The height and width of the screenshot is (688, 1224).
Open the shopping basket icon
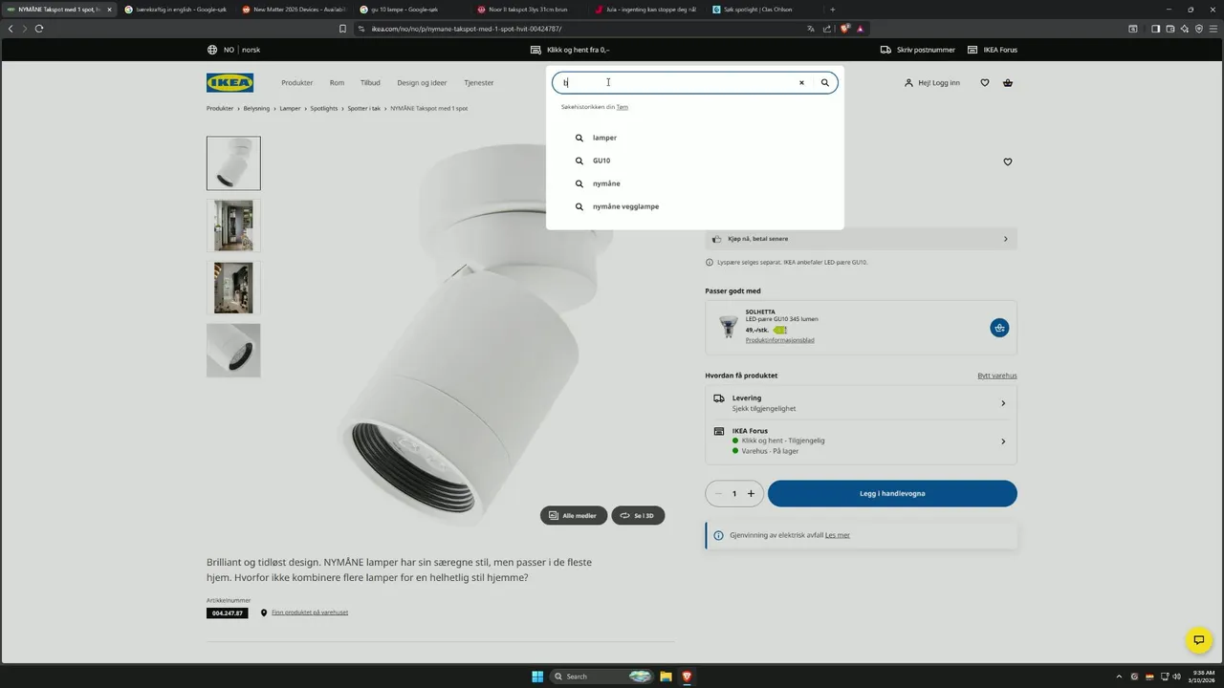[x=1008, y=83]
